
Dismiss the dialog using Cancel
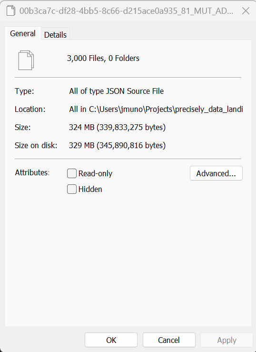[x=169, y=340]
